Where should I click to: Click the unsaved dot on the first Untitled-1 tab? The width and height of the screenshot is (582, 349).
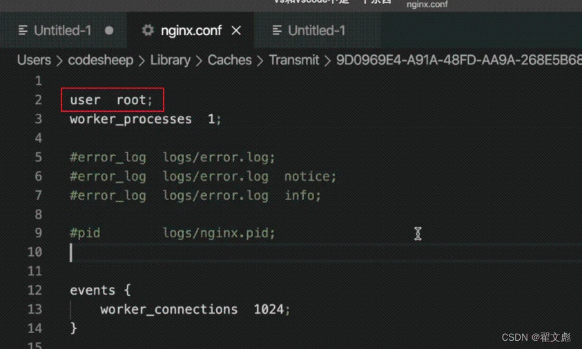[109, 30]
